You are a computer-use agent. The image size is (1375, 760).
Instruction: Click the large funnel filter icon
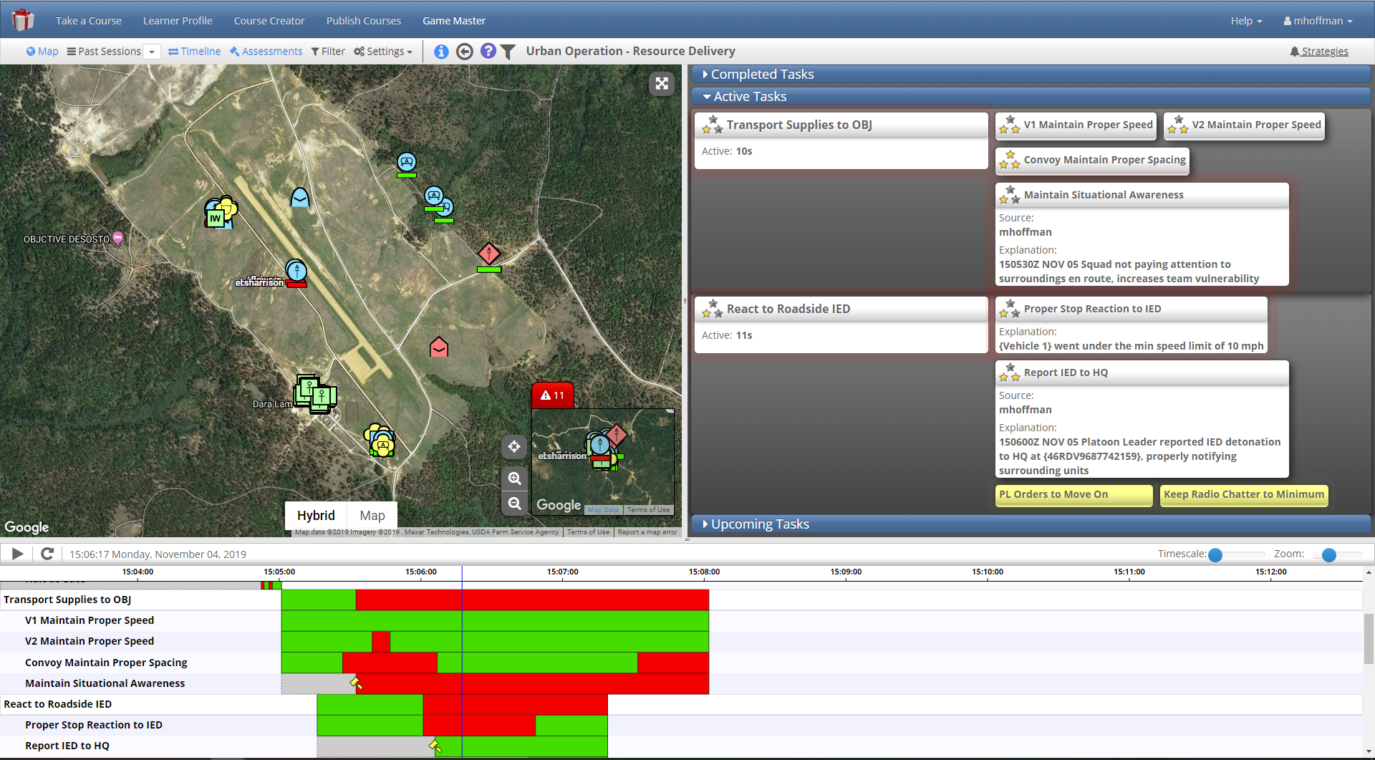click(508, 52)
